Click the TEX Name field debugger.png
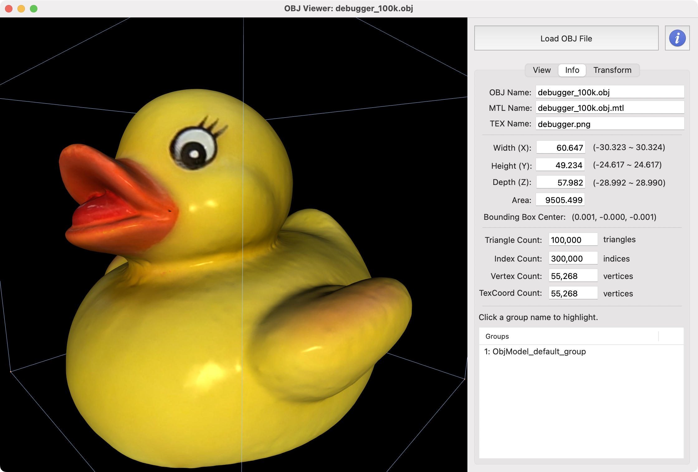This screenshot has height=472, width=698. pyautogui.click(x=610, y=124)
